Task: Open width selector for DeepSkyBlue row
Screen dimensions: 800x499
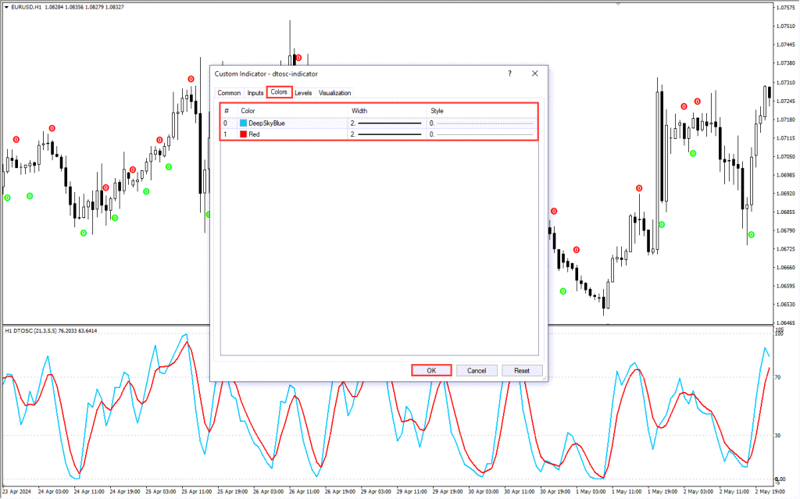Action: (387, 123)
